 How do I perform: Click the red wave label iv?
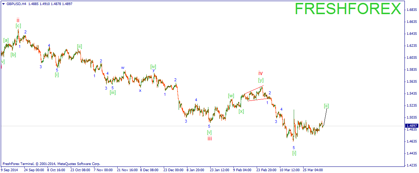click(x=261, y=73)
